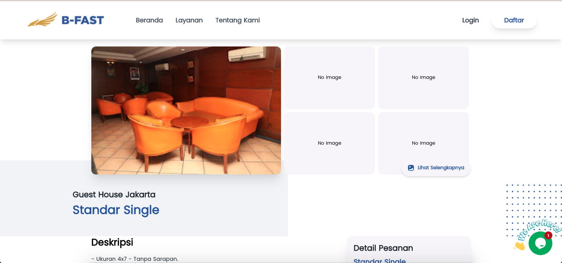
Task: Open the orange sofa room photo
Action: (186, 110)
